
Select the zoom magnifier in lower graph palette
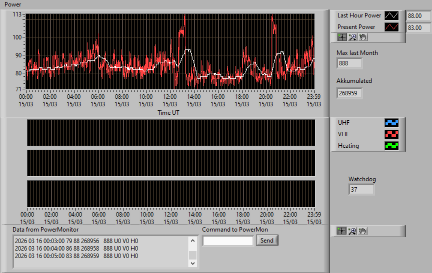(x=352, y=231)
